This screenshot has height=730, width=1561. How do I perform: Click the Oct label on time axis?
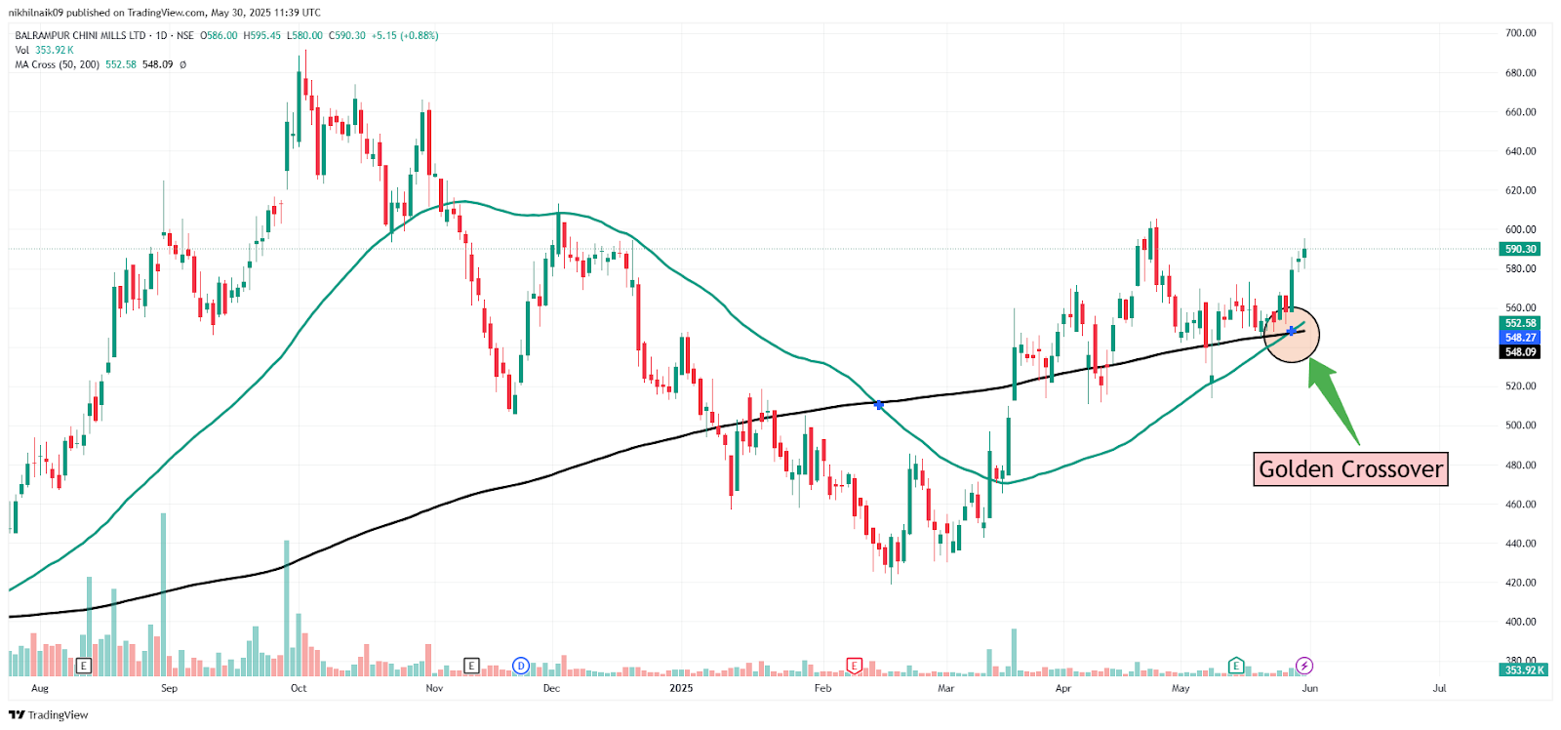tap(299, 688)
